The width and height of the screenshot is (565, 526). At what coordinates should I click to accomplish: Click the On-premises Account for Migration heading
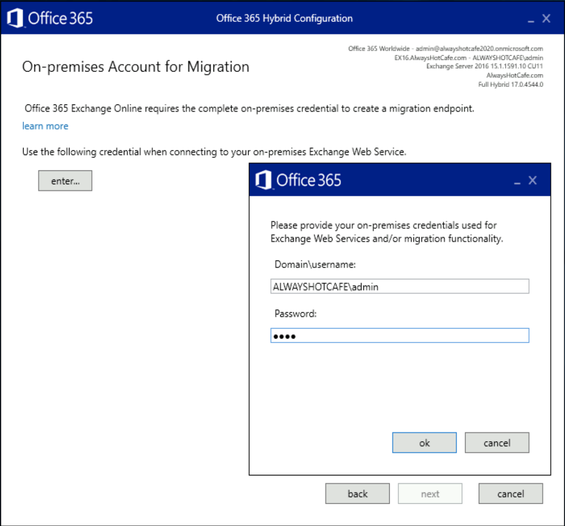tap(135, 67)
